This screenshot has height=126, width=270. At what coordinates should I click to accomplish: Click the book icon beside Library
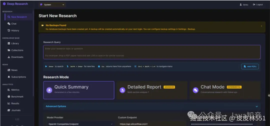pos(9,44)
